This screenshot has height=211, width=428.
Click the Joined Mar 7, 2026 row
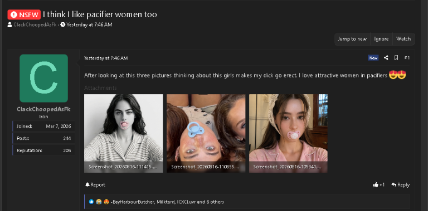43,126
